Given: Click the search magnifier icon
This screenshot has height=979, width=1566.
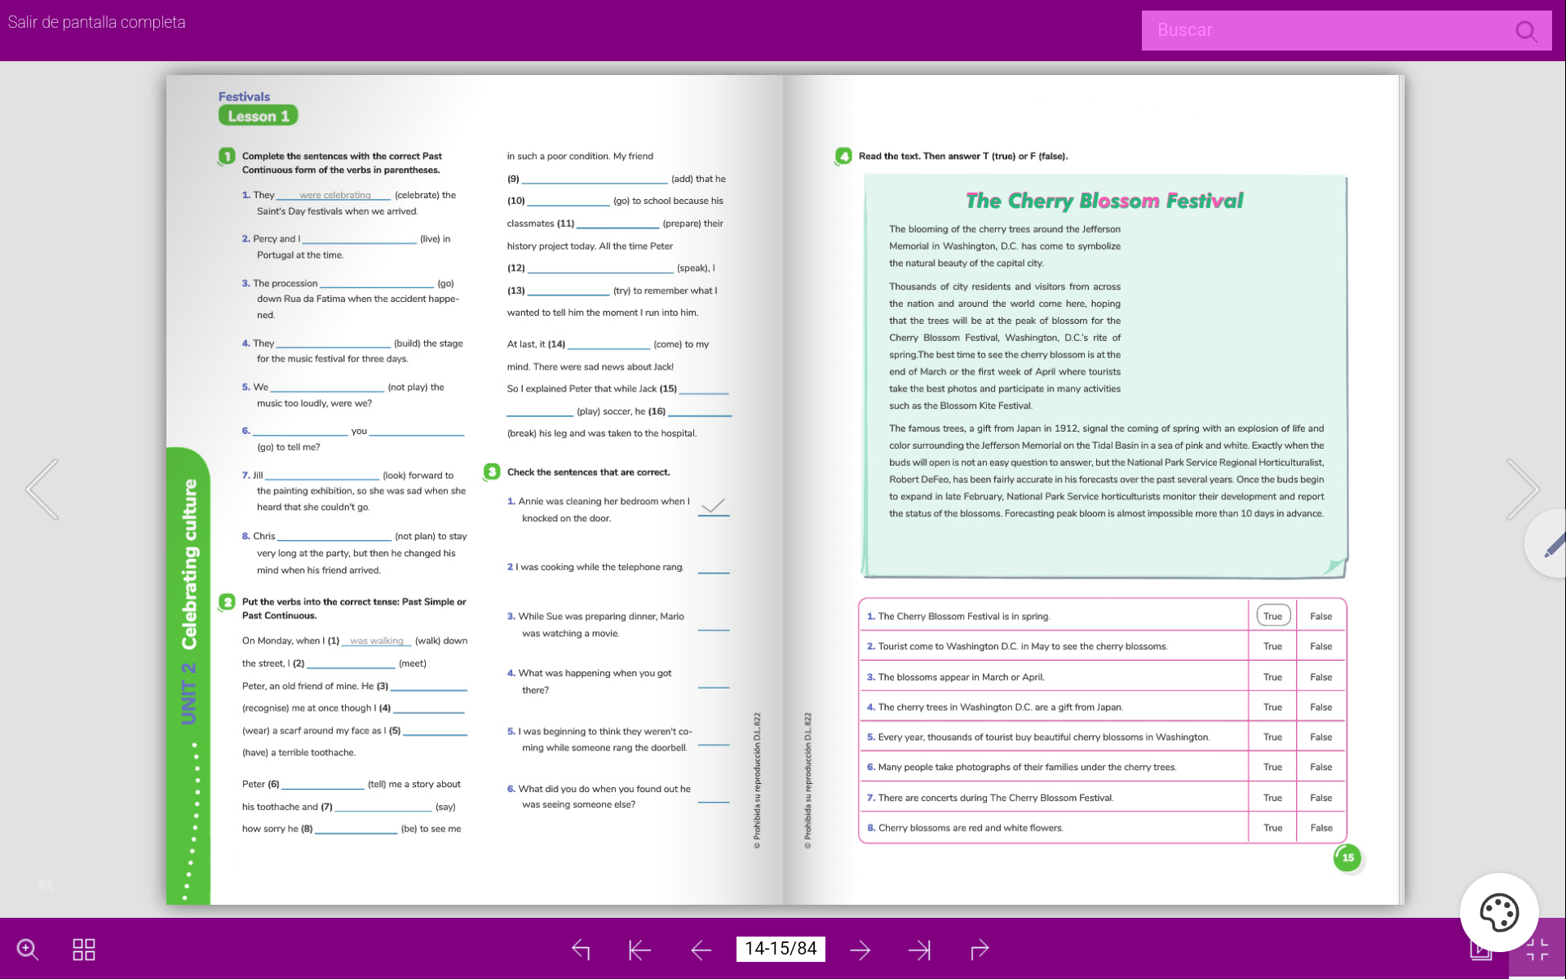Looking at the screenshot, I should point(1525,31).
